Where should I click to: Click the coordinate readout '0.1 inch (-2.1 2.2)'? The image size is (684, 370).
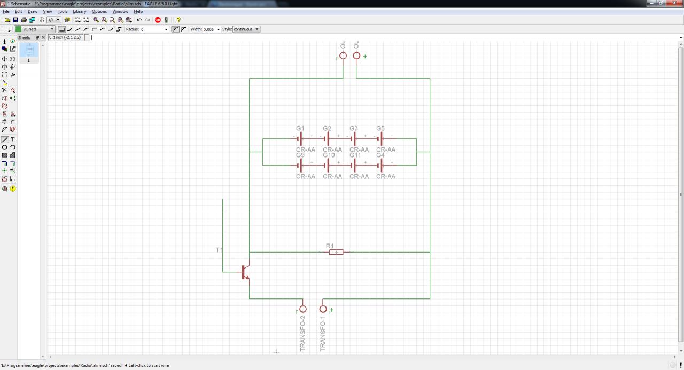tap(65, 37)
